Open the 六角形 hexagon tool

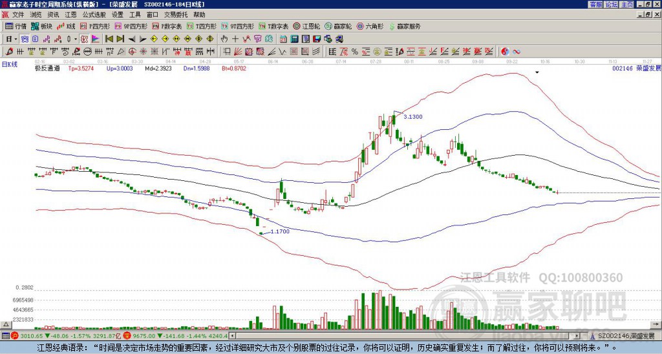pyautogui.click(x=370, y=26)
